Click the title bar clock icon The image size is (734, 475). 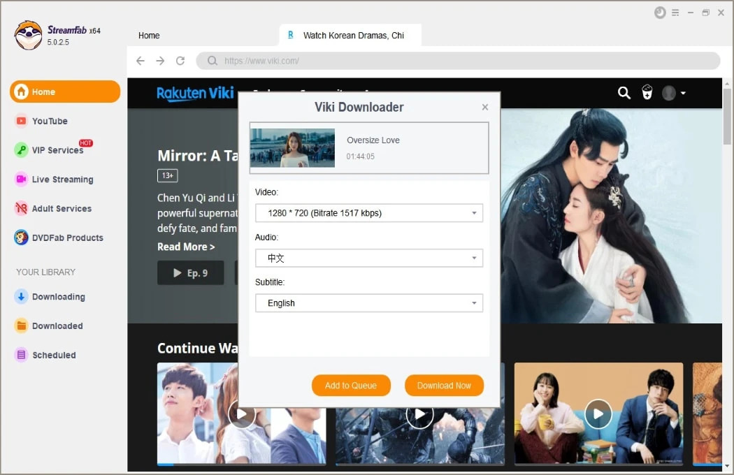[660, 13]
